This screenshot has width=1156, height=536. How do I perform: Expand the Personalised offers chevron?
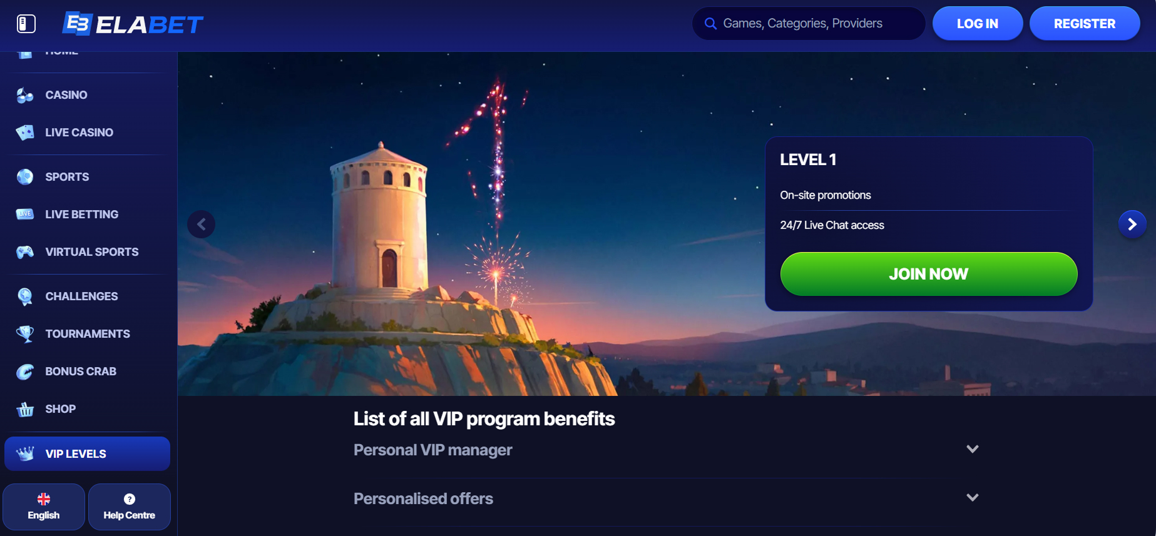(x=972, y=498)
